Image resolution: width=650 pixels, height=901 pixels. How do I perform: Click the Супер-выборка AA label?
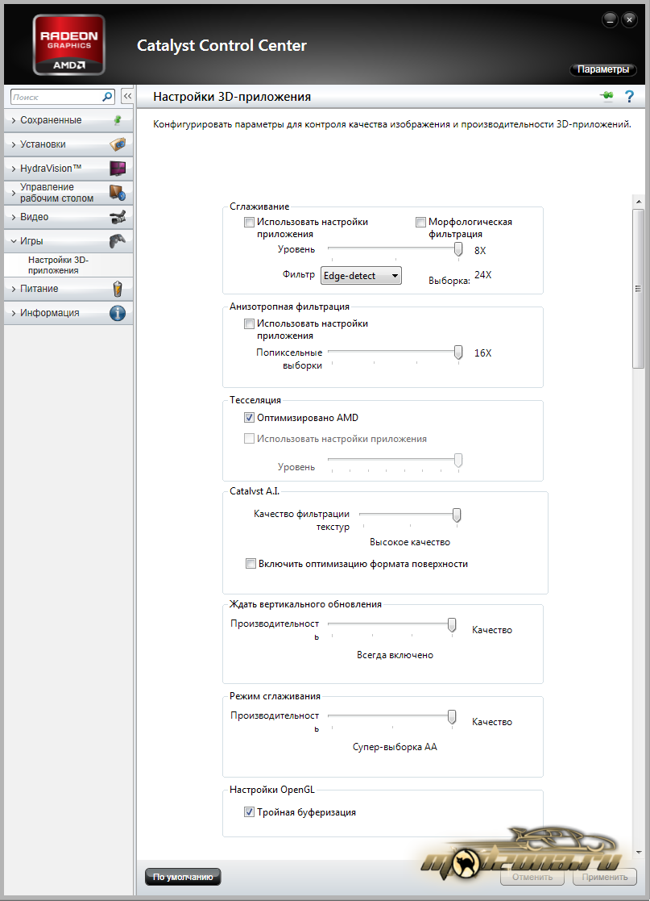tap(395, 747)
